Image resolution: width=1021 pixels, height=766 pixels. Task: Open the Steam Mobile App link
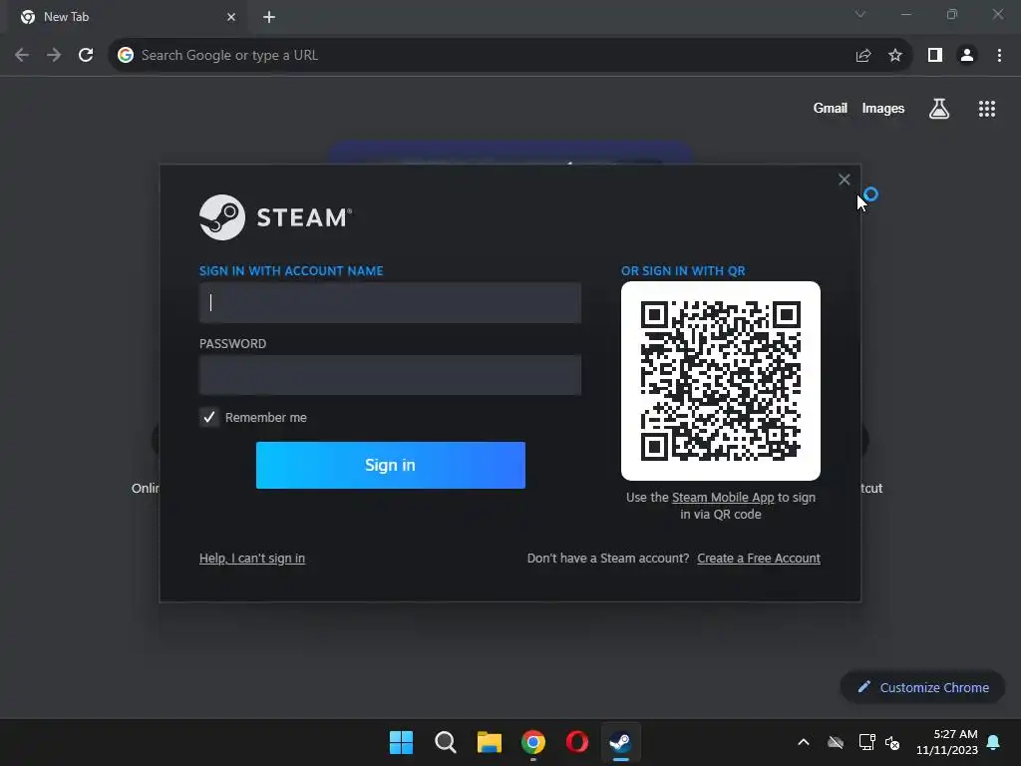723,497
